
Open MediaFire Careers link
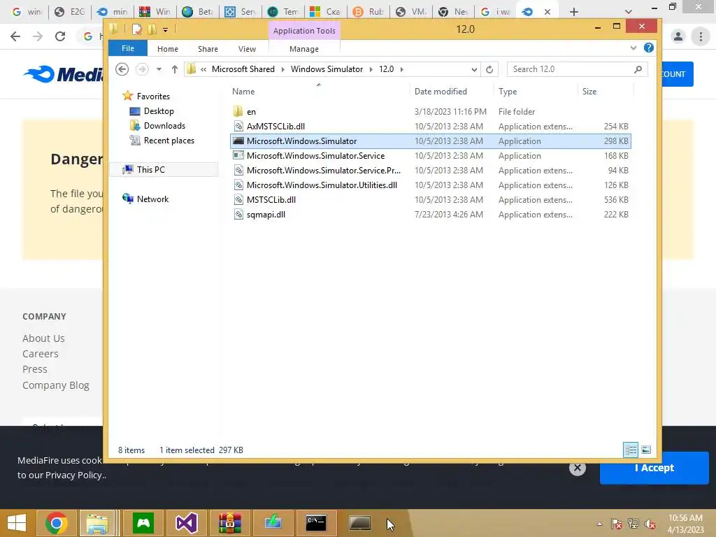coord(40,354)
